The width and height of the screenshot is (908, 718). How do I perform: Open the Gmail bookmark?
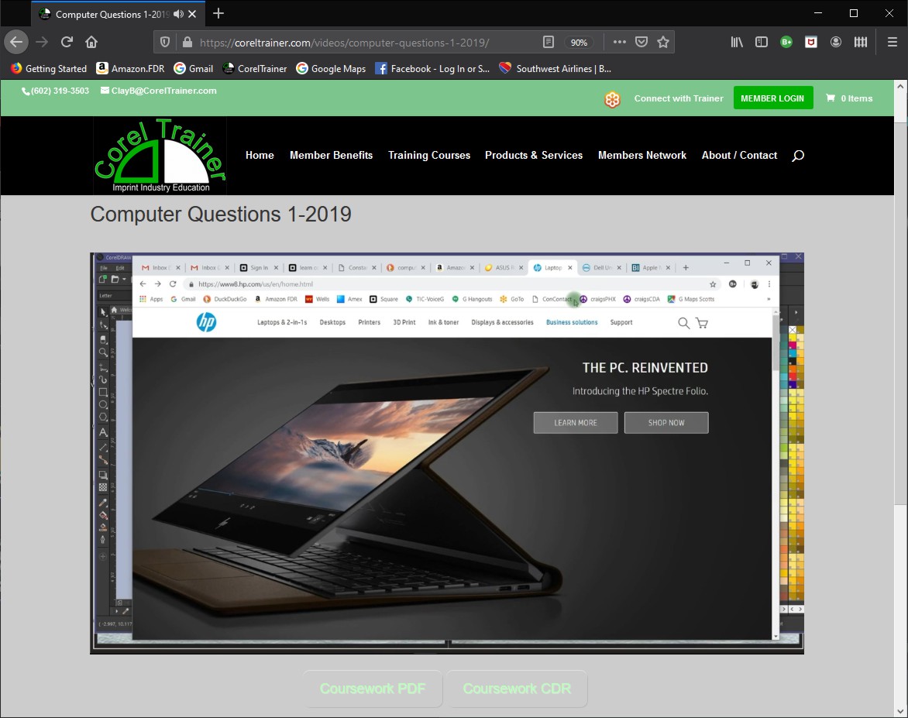pyautogui.click(x=194, y=68)
